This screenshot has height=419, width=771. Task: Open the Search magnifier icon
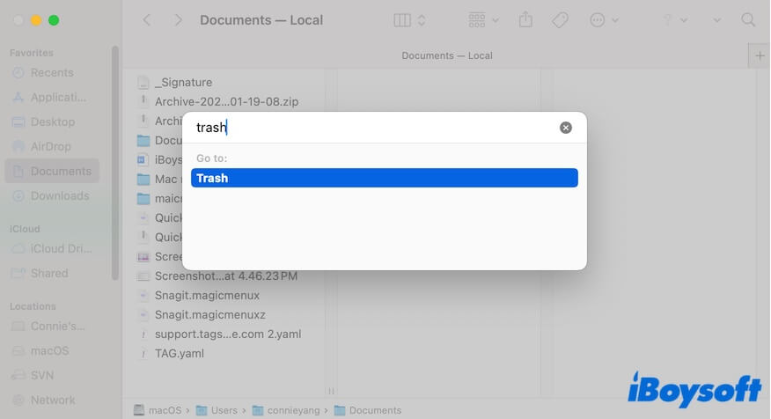748,19
